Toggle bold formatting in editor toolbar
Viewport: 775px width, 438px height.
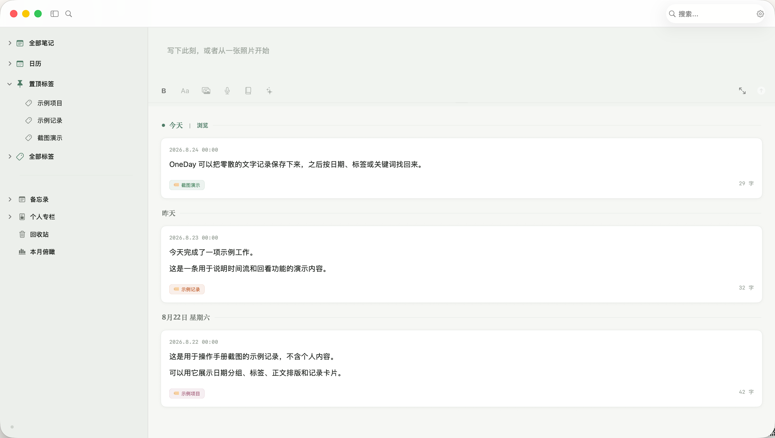point(164,91)
